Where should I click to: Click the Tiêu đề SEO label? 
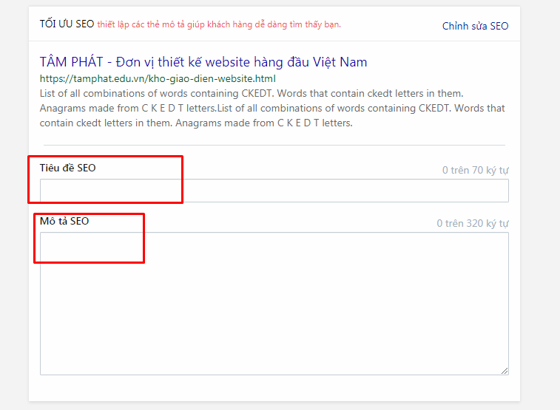click(x=67, y=168)
